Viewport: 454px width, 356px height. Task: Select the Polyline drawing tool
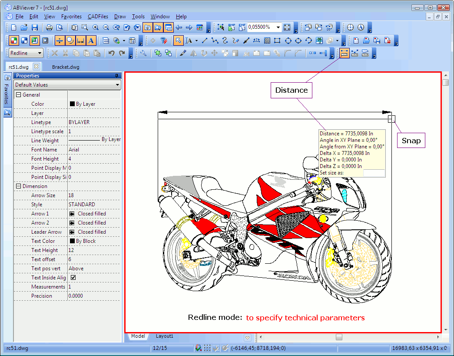[x=215, y=40]
